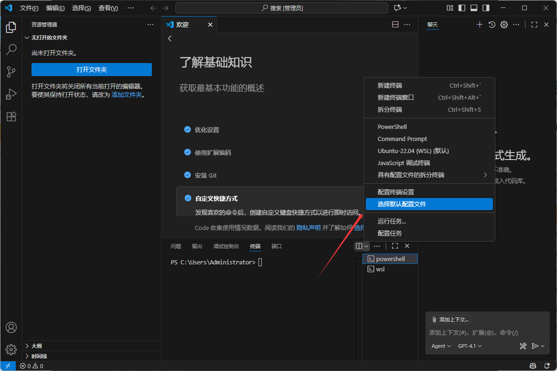Open the Extensions view
Screen dimensions: 557x371
coord(11,116)
